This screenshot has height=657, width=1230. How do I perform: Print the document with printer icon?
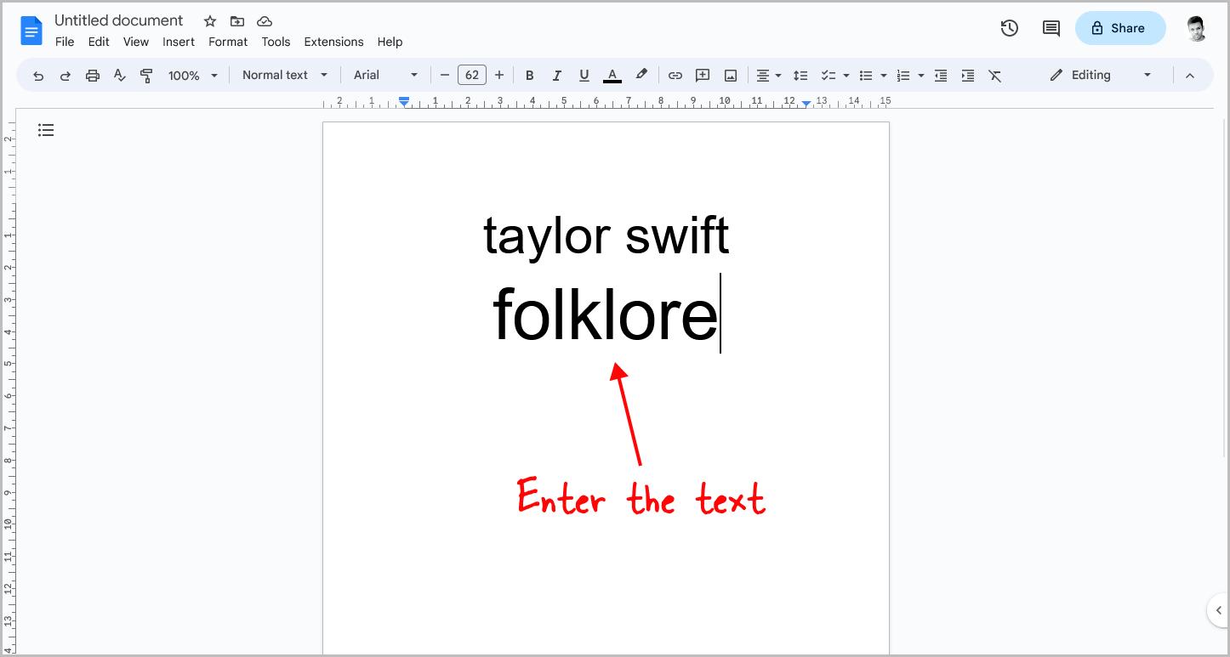coord(93,76)
